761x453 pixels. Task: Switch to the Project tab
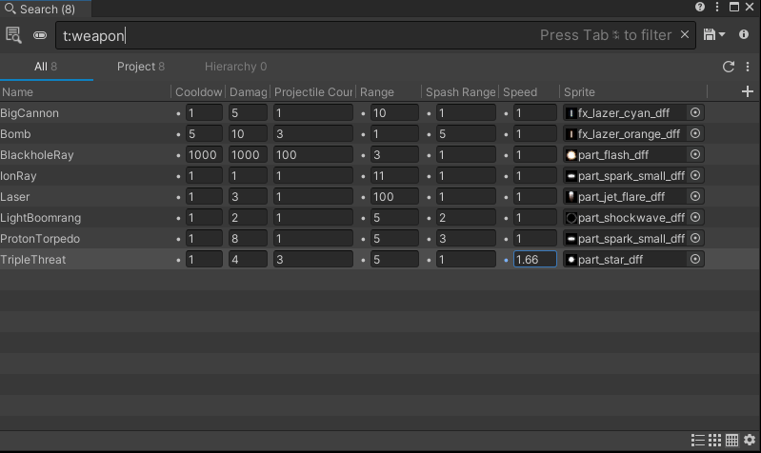pyautogui.click(x=140, y=67)
